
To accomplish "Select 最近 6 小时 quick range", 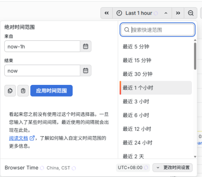I will [x=156, y=115].
